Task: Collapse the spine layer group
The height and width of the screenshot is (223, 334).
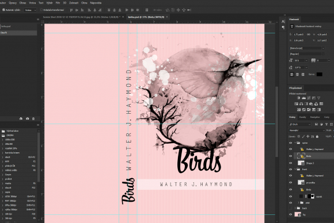Action: click(x=295, y=143)
